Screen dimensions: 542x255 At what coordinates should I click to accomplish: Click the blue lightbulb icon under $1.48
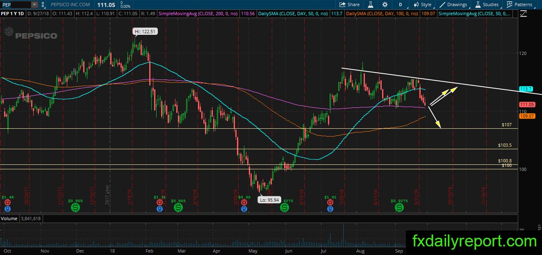7,209
